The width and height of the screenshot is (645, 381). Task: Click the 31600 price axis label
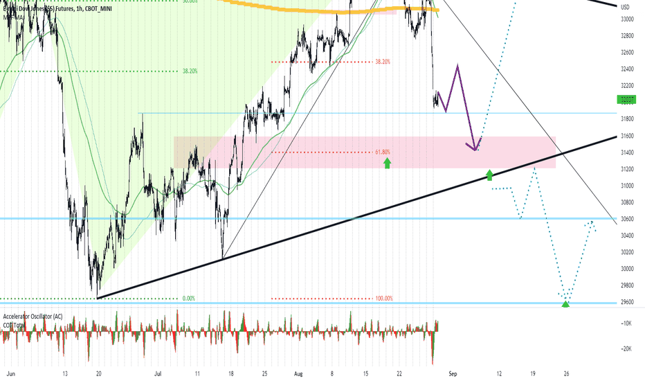click(627, 136)
